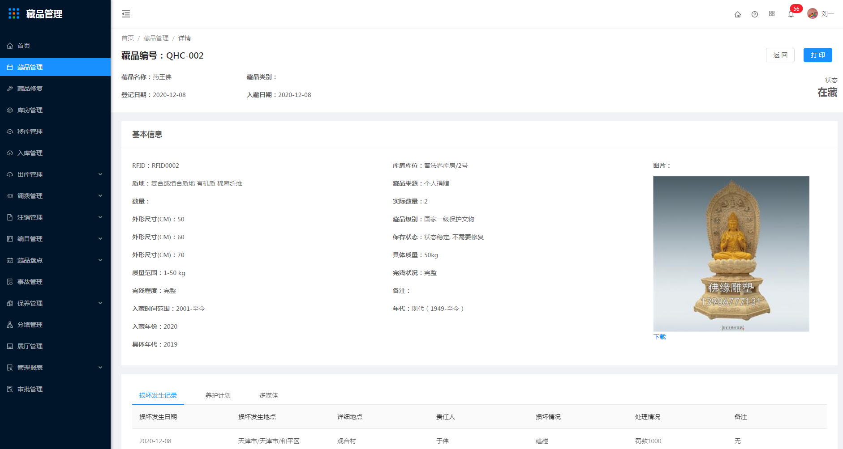The image size is (843, 449).
Task: Open 分馆管理 menu item
Action: tap(55, 325)
